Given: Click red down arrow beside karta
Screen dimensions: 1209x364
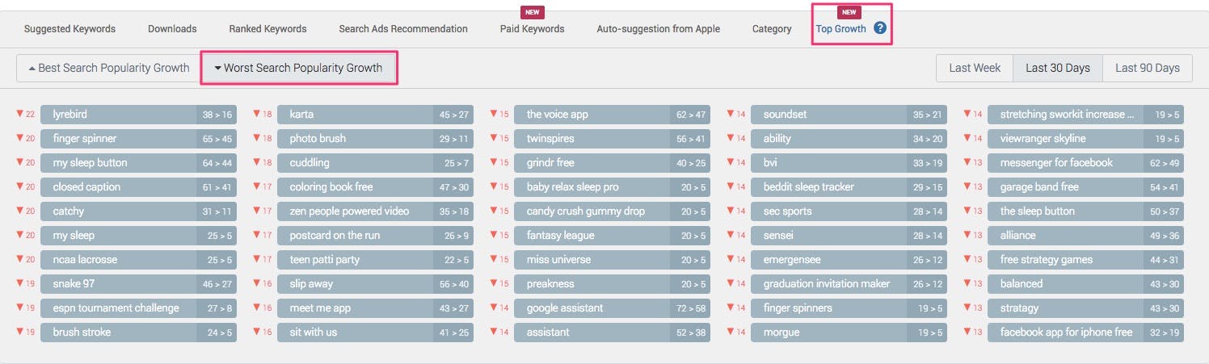Looking at the screenshot, I should pyautogui.click(x=257, y=114).
